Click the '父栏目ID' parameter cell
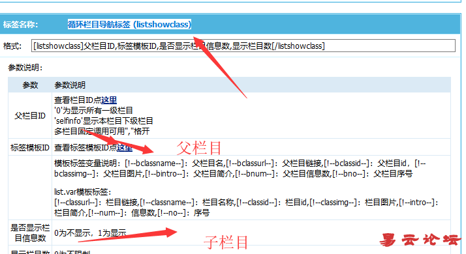 tap(30, 116)
